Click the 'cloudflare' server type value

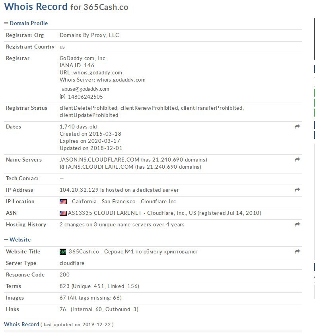click(x=72, y=263)
